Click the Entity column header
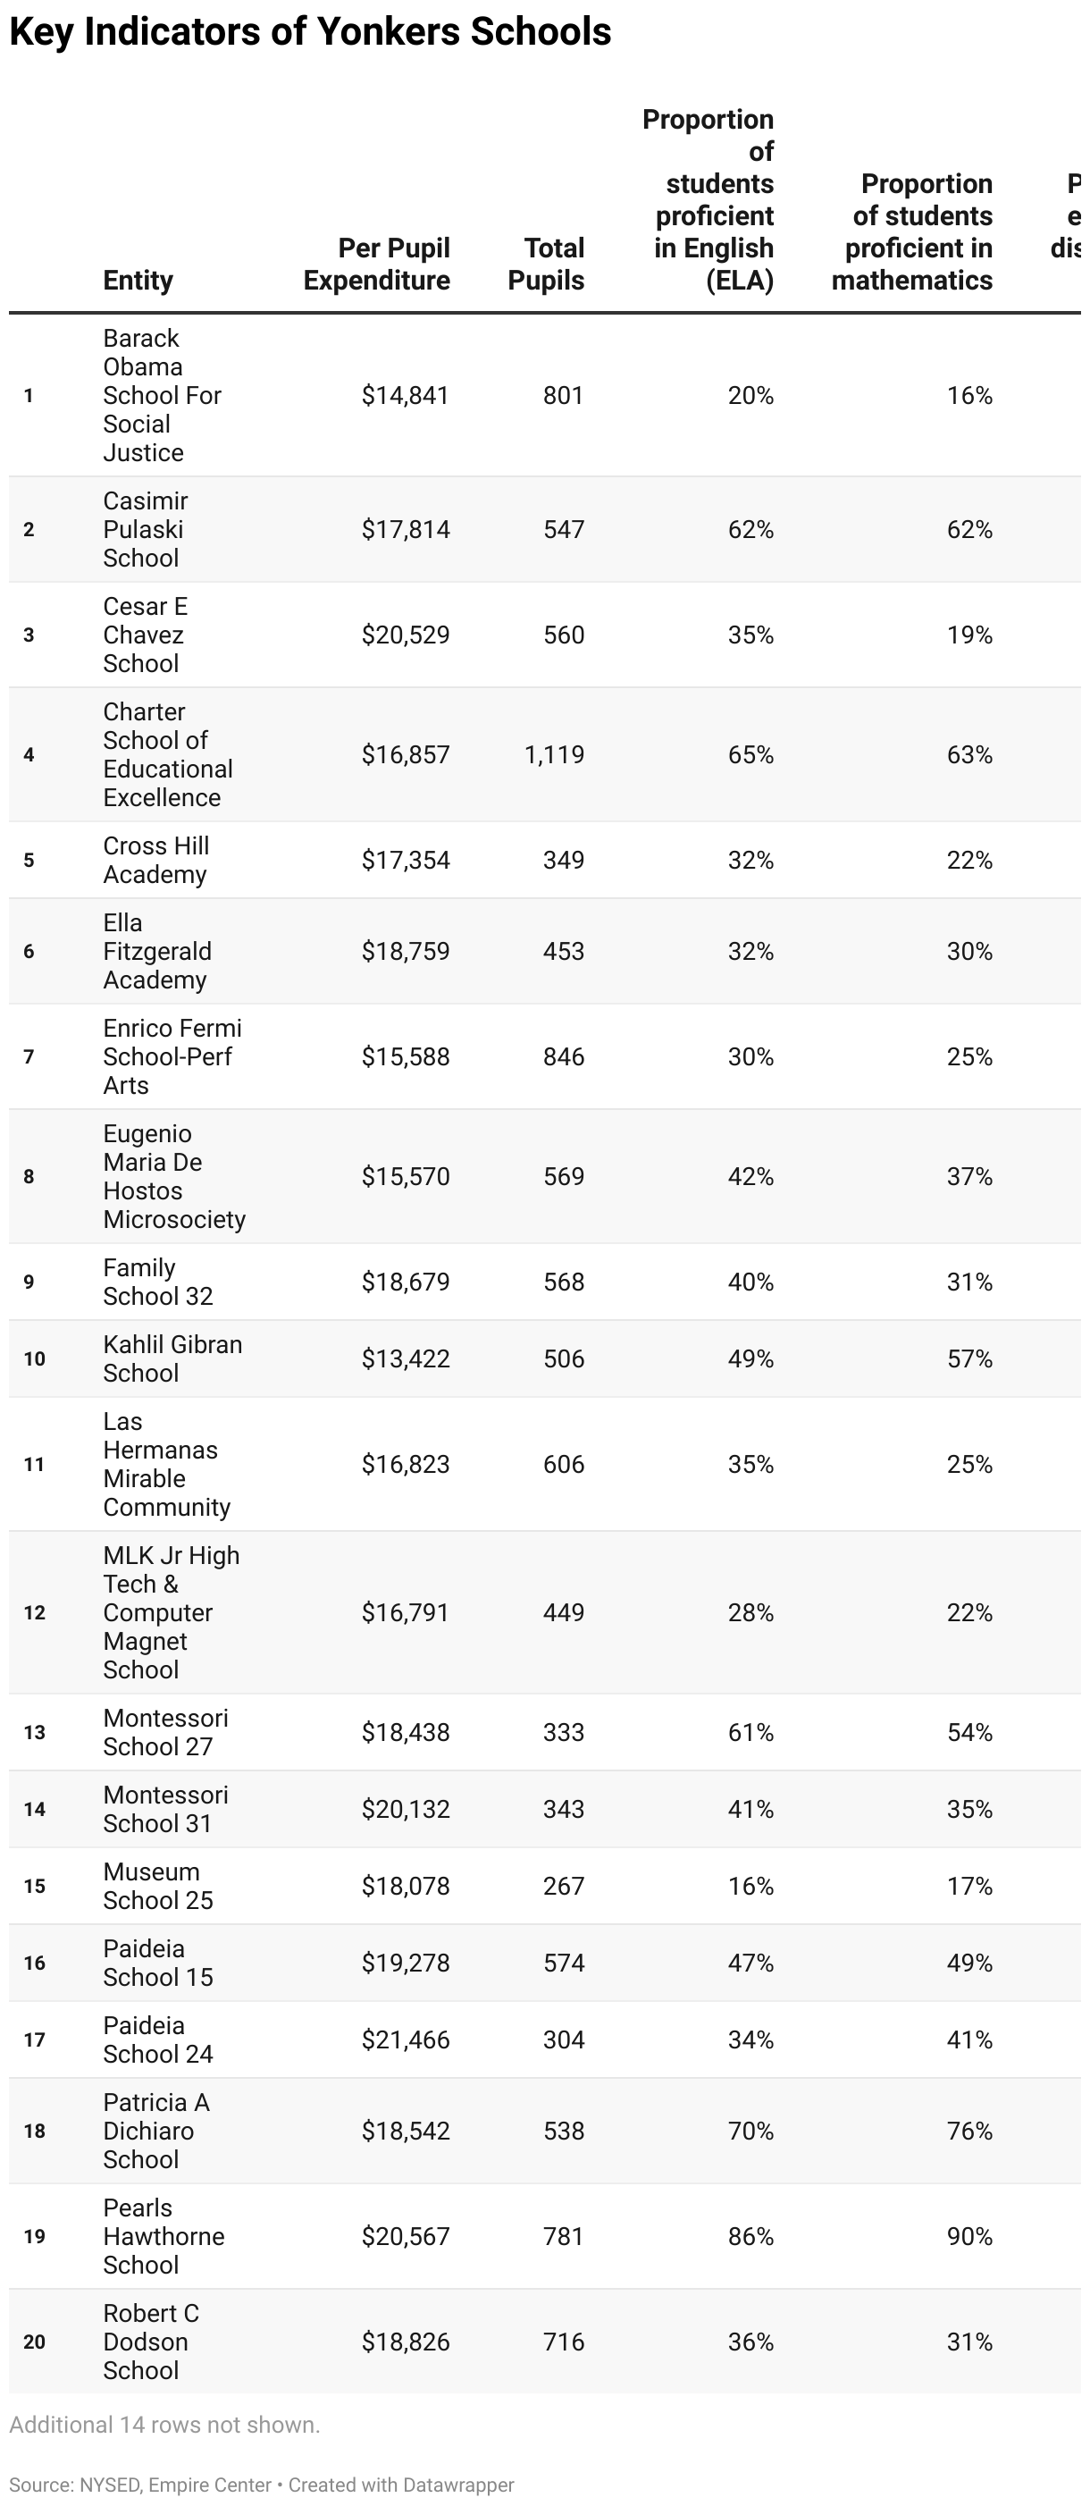1090x2506 pixels. point(138,280)
